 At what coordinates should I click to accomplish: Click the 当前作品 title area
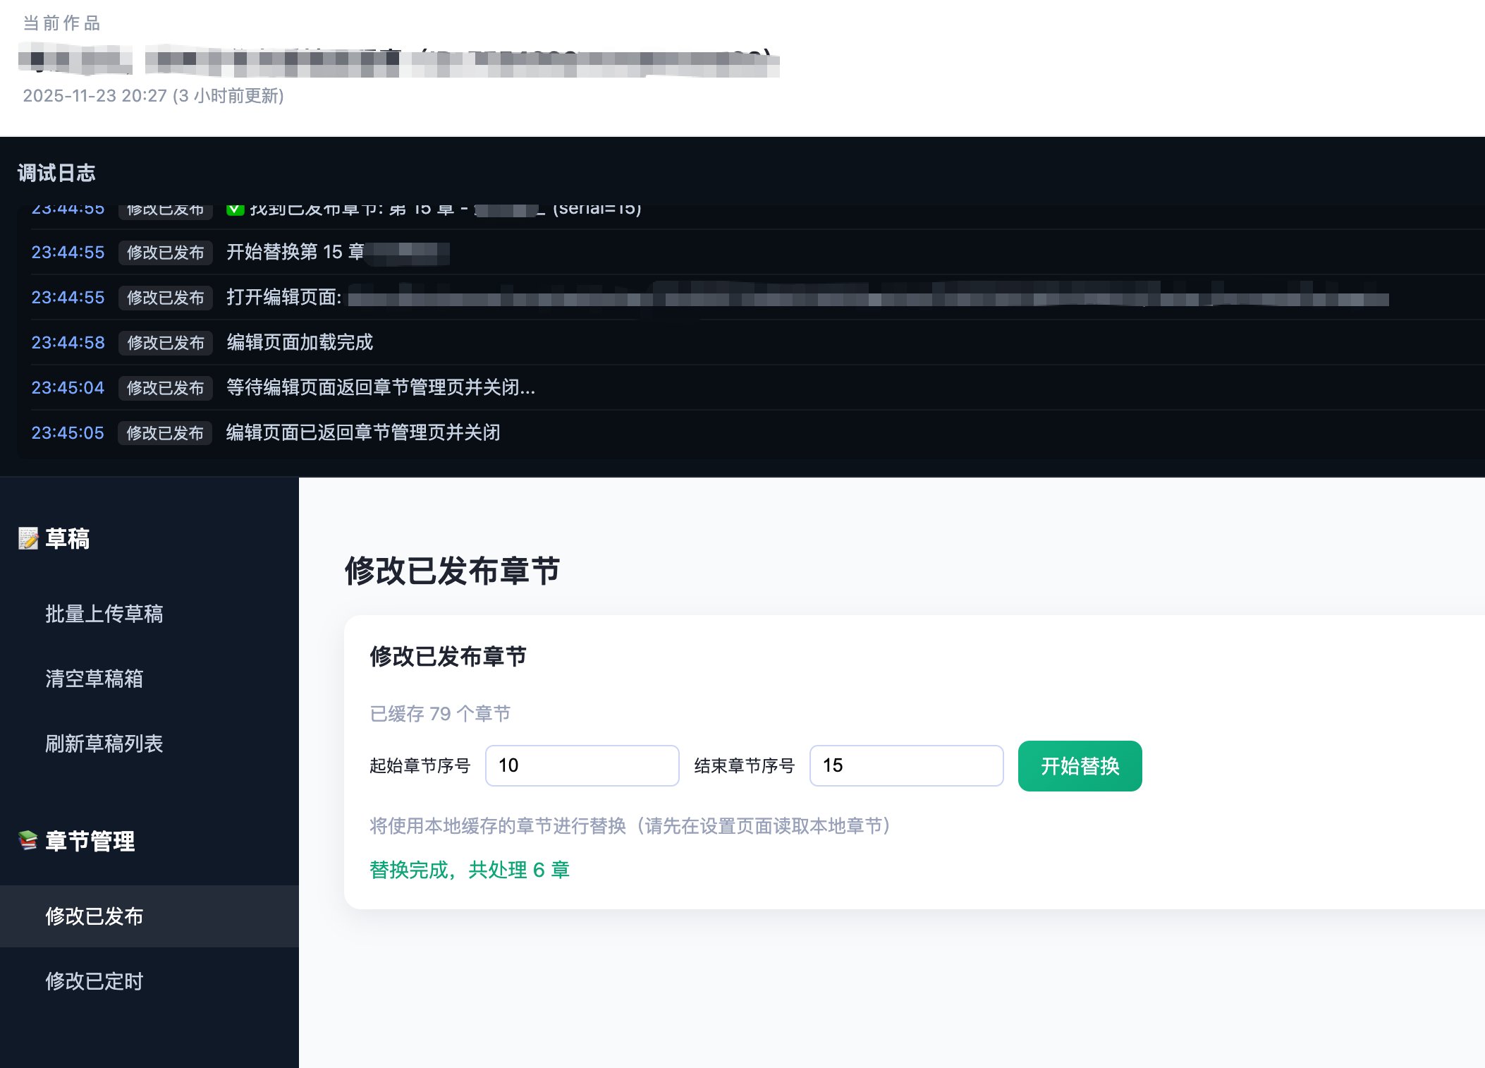point(61,23)
